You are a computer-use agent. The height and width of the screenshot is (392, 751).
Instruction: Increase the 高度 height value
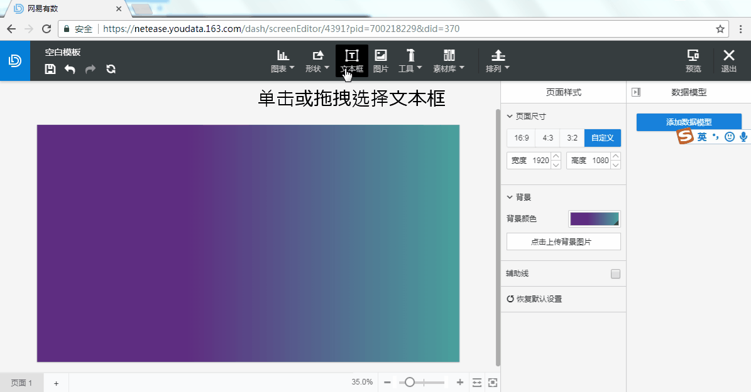[x=616, y=156]
